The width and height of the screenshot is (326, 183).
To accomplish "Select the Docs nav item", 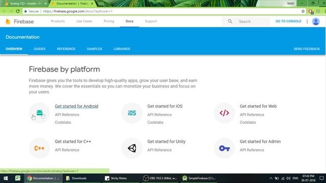I will coord(129,21).
